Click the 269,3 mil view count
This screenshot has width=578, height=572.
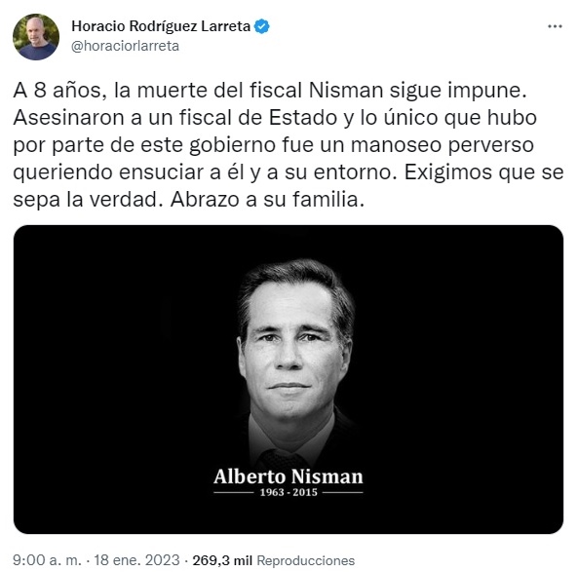coord(222,560)
